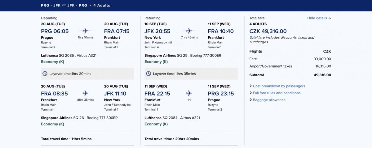Click the returning layover clock icon
Image resolution: width=372 pixels, height=148 pixels.
pos(148,74)
